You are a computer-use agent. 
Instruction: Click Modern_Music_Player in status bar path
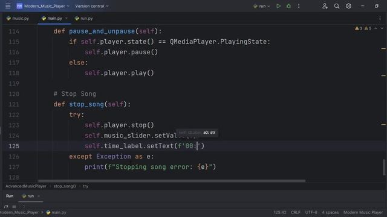(19, 213)
